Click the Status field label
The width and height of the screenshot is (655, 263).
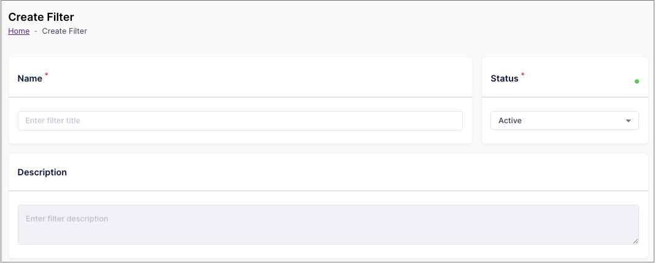point(504,78)
